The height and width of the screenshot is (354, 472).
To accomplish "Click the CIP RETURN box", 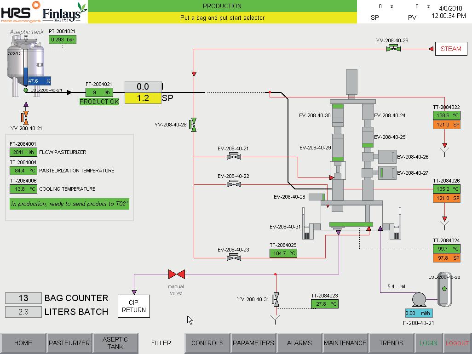I will click(x=134, y=306).
